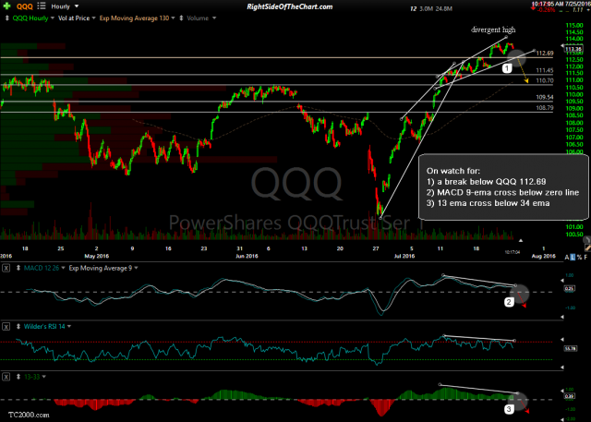Toggle the log scale L button
This screenshot has height=422, width=591.
click(x=573, y=258)
